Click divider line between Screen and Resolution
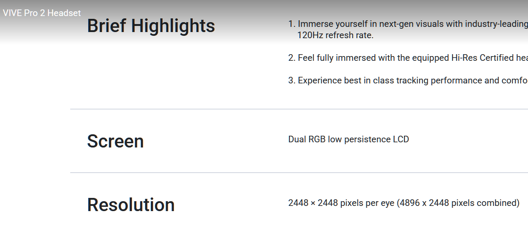528x229 pixels. point(299,173)
